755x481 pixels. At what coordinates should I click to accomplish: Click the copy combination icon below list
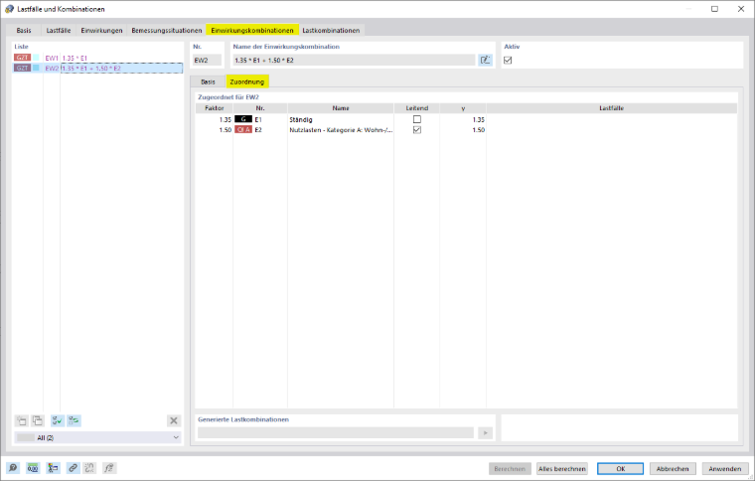coord(38,420)
